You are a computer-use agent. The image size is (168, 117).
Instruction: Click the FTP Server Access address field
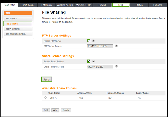(100, 46)
